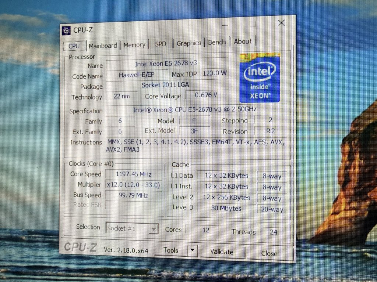Click the Family value field
This screenshot has width=377, height=282.
120,121
